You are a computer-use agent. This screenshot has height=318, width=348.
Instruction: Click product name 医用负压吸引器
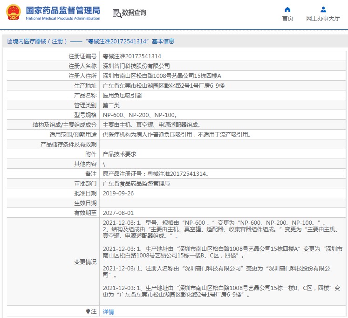(122, 95)
